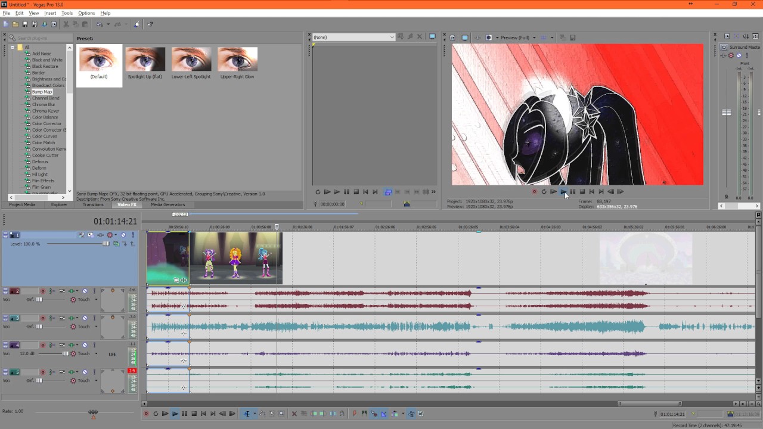Screen dimensions: 763x429
Task: Open the Touch automation mode dropdown on track 3
Action: 96,327
